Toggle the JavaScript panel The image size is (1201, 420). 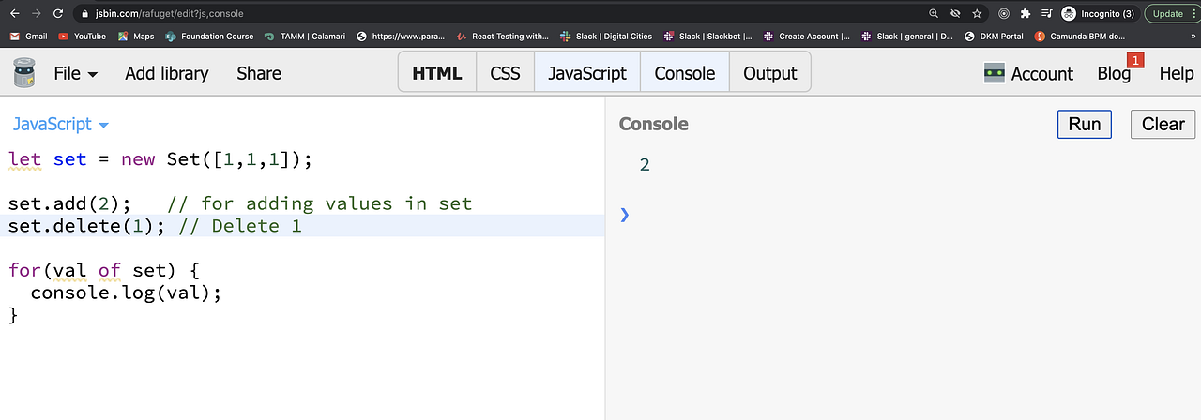587,73
